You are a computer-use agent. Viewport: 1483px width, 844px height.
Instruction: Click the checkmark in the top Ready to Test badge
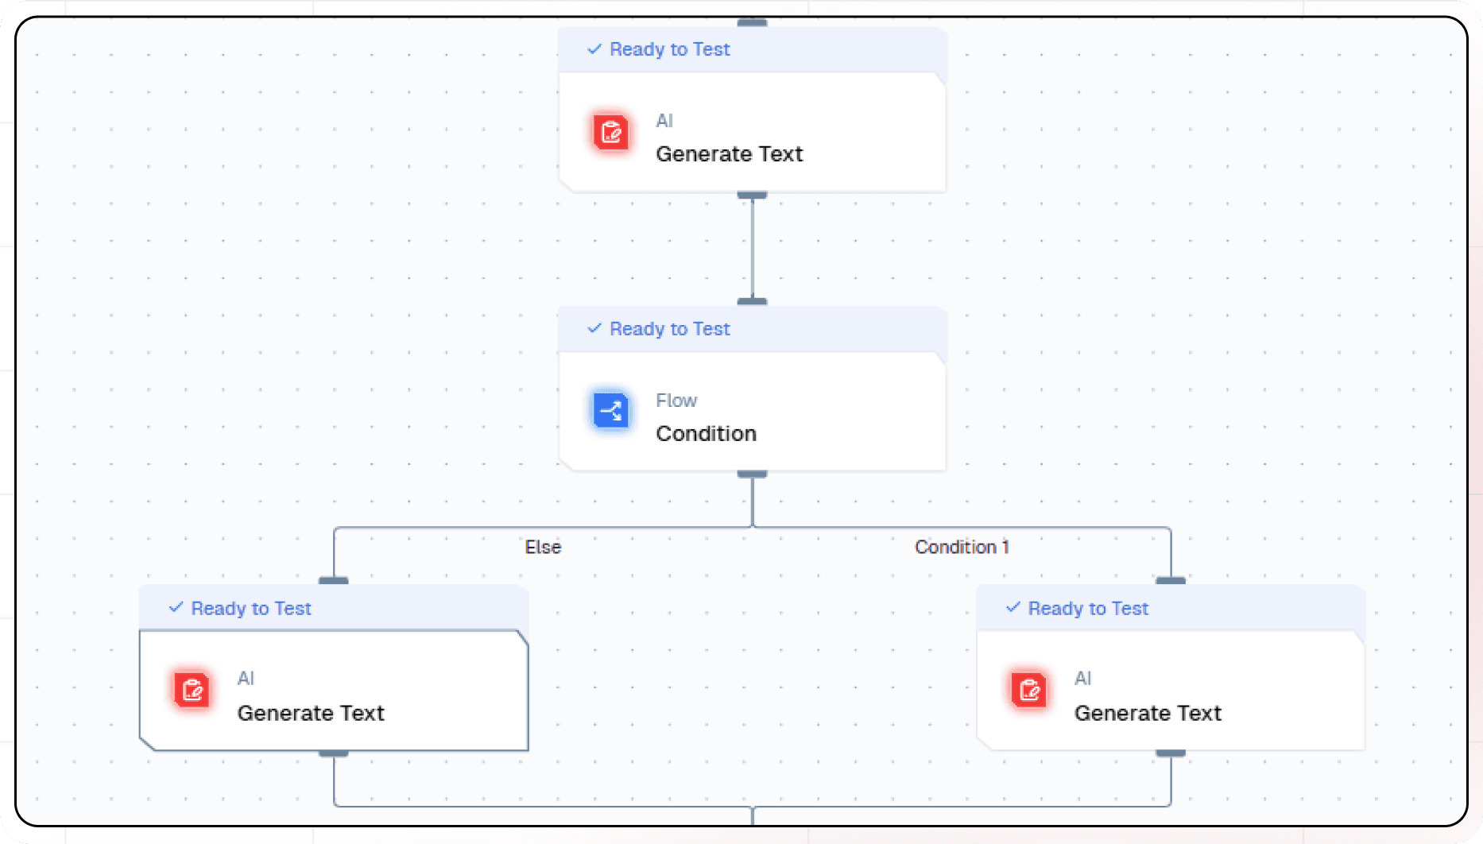[x=594, y=48]
